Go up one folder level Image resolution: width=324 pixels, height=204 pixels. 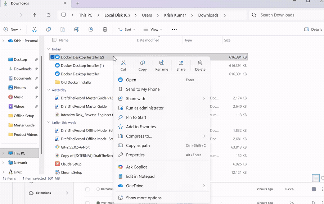(x=34, y=15)
